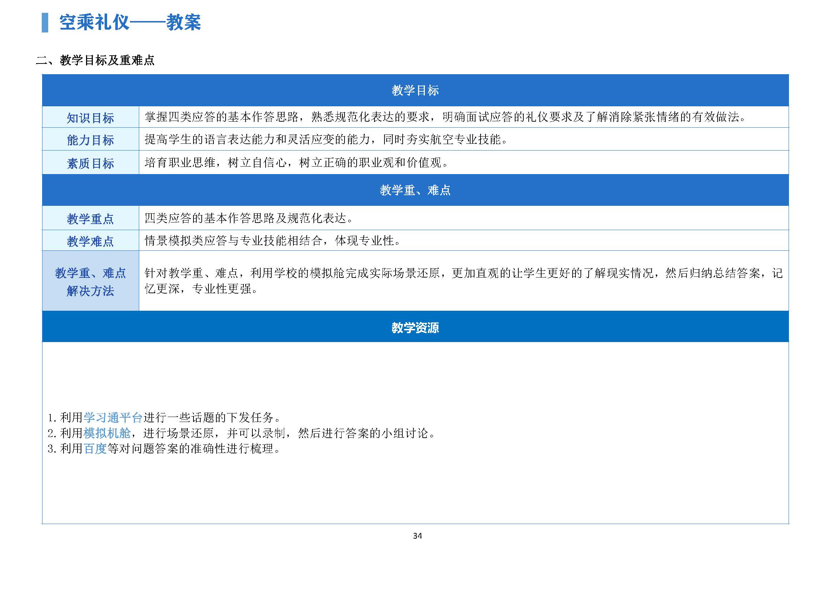Select the 知识目标 label cell
This screenshot has height=590, width=835.
91,117
